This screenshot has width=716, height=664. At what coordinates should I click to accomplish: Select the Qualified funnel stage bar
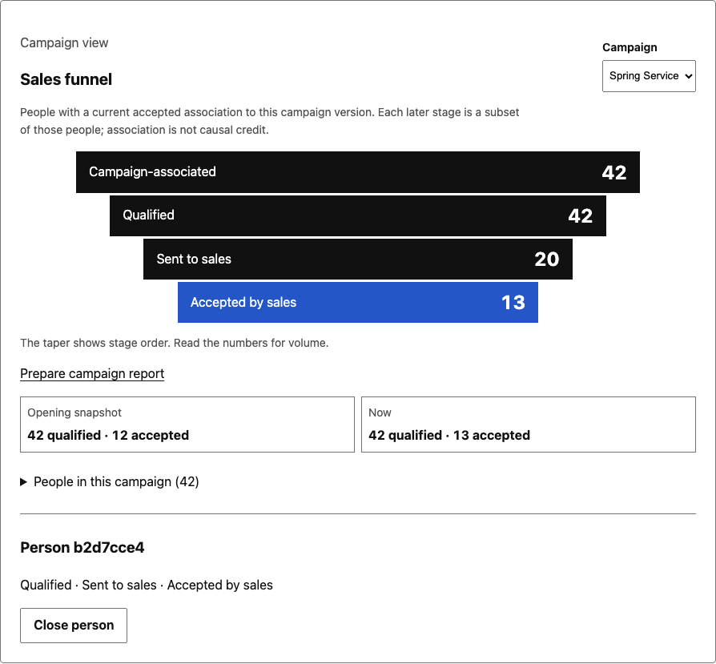click(357, 215)
